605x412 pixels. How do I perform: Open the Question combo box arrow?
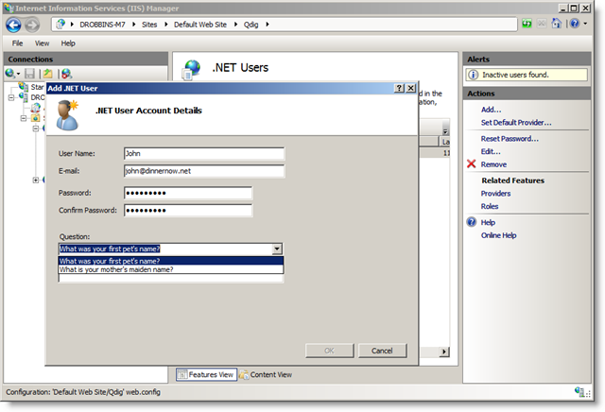pos(277,249)
